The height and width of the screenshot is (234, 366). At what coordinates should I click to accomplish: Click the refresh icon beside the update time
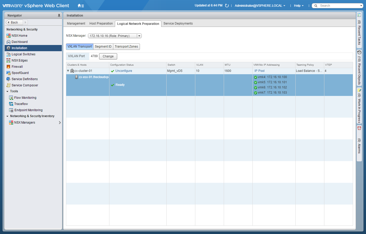(x=227, y=6)
